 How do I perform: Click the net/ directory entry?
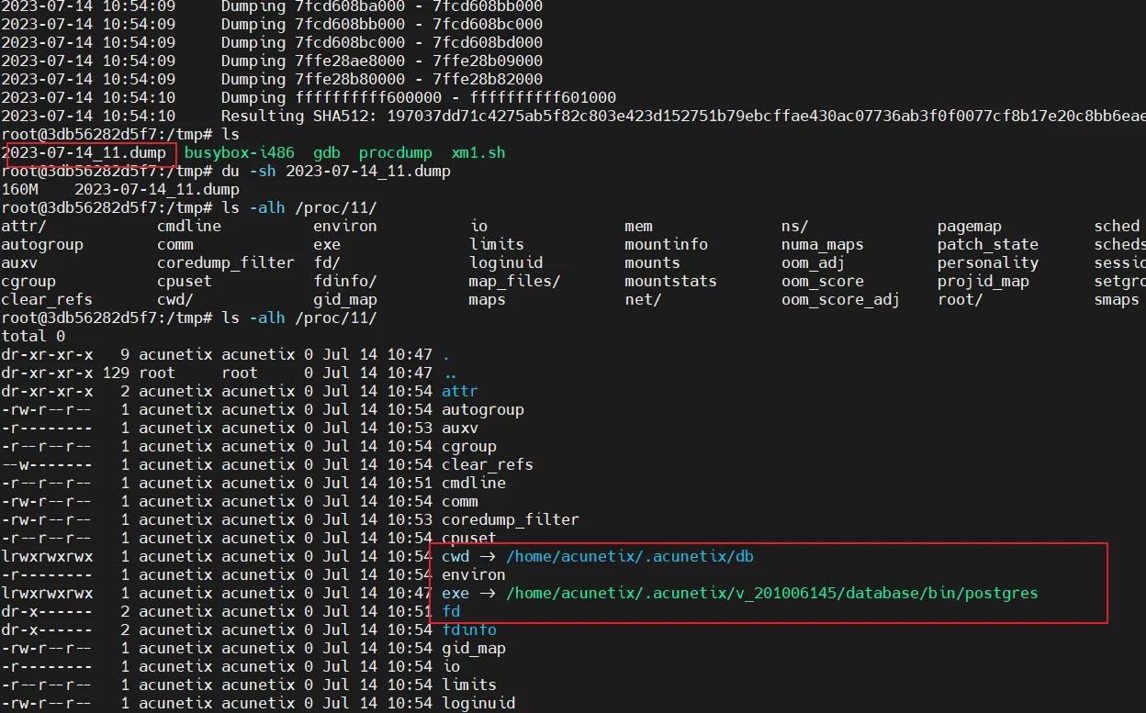point(644,300)
